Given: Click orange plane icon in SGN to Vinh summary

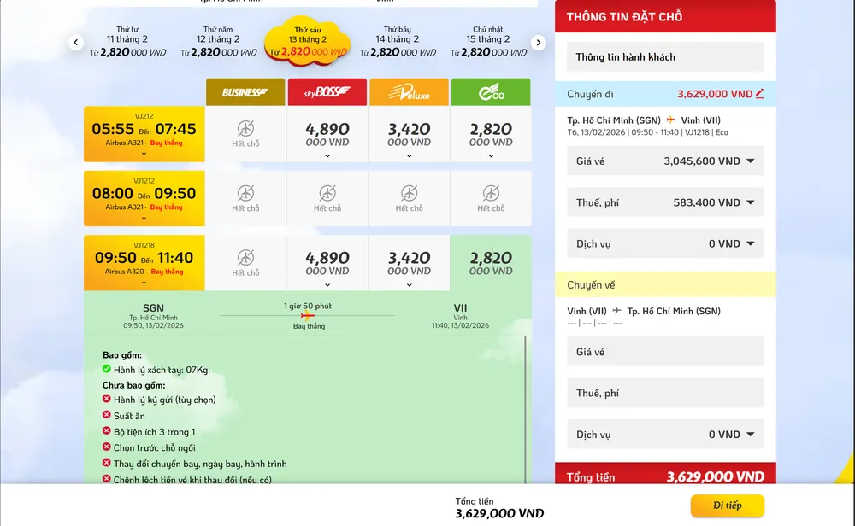Looking at the screenshot, I should coord(670,120).
